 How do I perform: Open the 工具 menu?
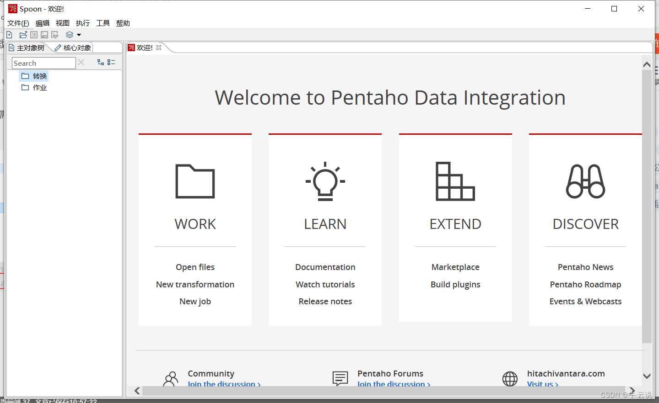[103, 23]
